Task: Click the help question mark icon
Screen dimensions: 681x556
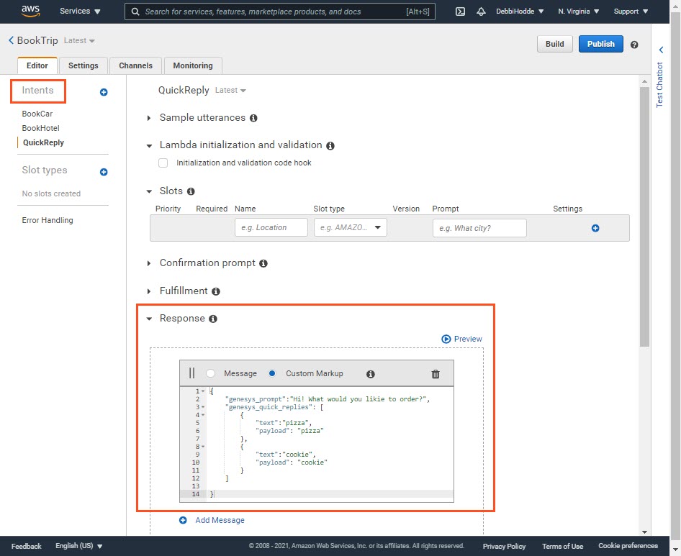Action: (634, 45)
